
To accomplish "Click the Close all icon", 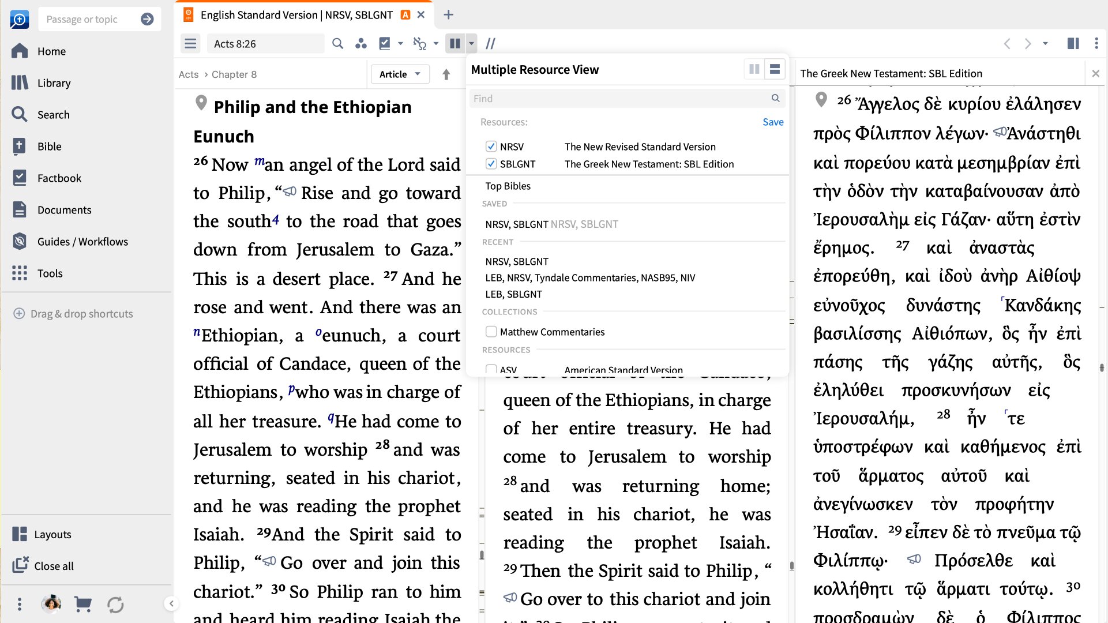I will coord(20,565).
